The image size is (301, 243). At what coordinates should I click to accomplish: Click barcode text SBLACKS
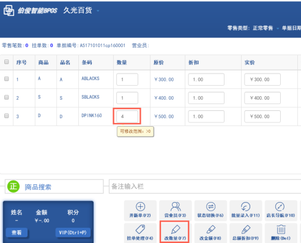[91, 97]
